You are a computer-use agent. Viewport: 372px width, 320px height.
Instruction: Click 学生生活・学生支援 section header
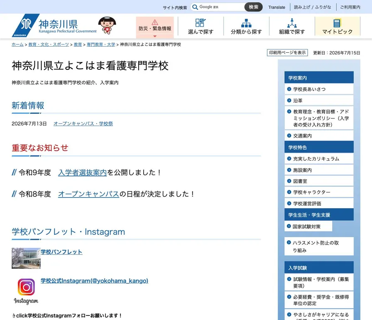[x=319, y=215]
